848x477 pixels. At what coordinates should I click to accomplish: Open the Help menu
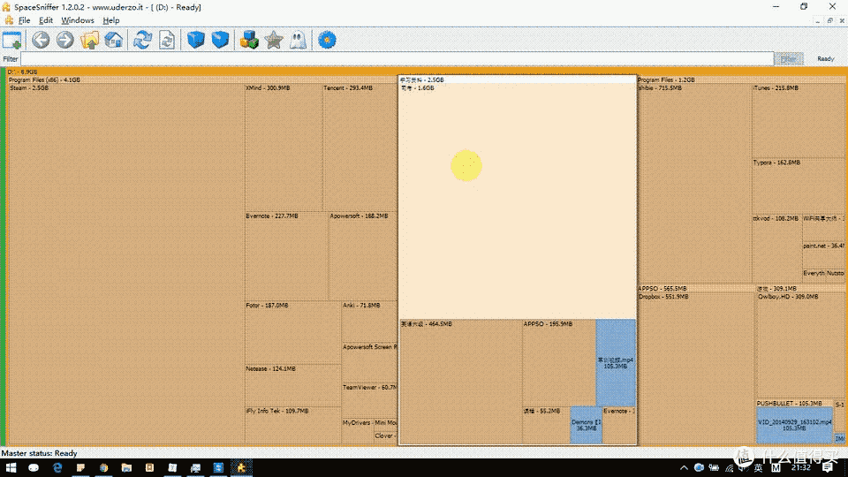point(110,20)
